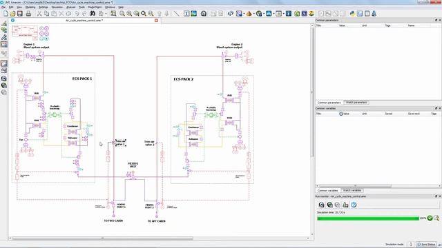This screenshot has height=248, width=442.
Task: Click the green check icon beside progress bar
Action: pyautogui.click(x=430, y=218)
